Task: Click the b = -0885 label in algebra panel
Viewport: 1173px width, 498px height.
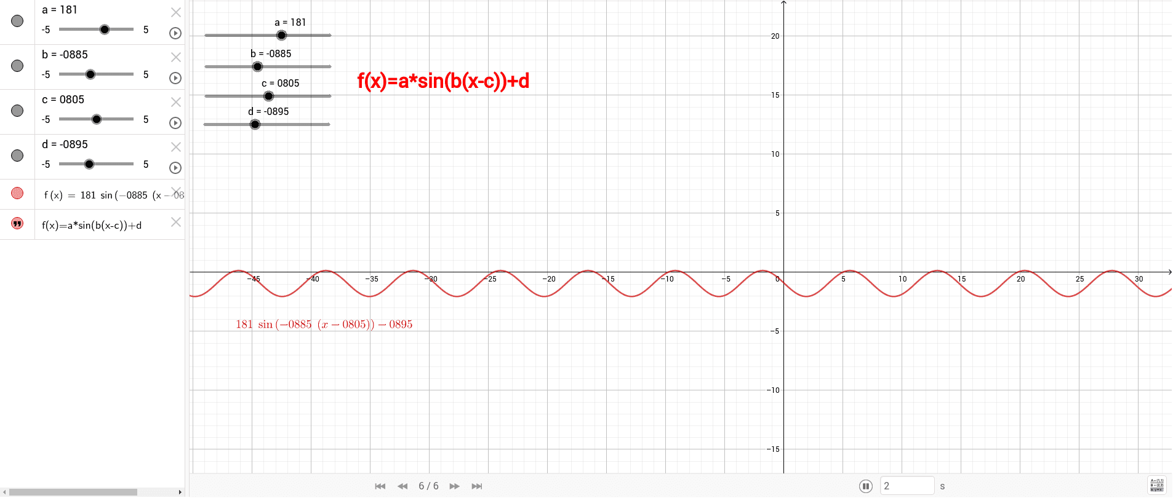Action: pos(65,55)
